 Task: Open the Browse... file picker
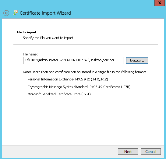point(137,61)
